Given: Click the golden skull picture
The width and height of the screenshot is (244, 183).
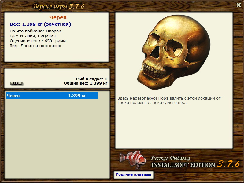Looking at the screenshot, I should click(174, 52).
